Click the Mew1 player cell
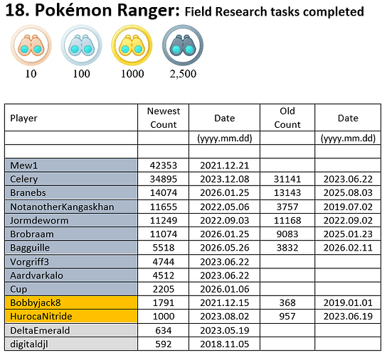 pos(71,165)
